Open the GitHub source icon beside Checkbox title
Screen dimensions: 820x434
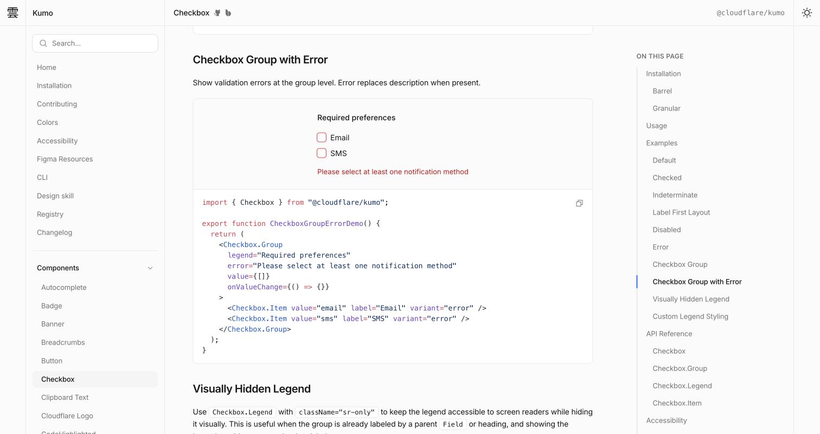[217, 12]
